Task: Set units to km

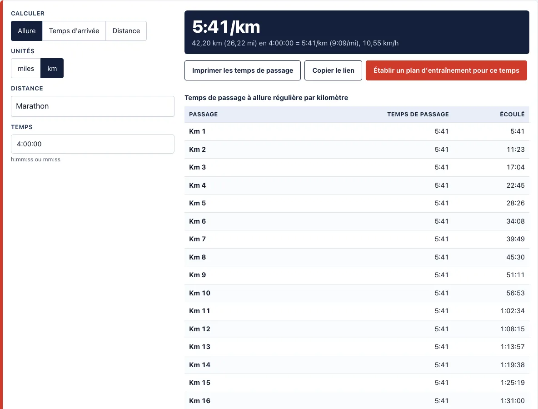Action: pyautogui.click(x=52, y=68)
